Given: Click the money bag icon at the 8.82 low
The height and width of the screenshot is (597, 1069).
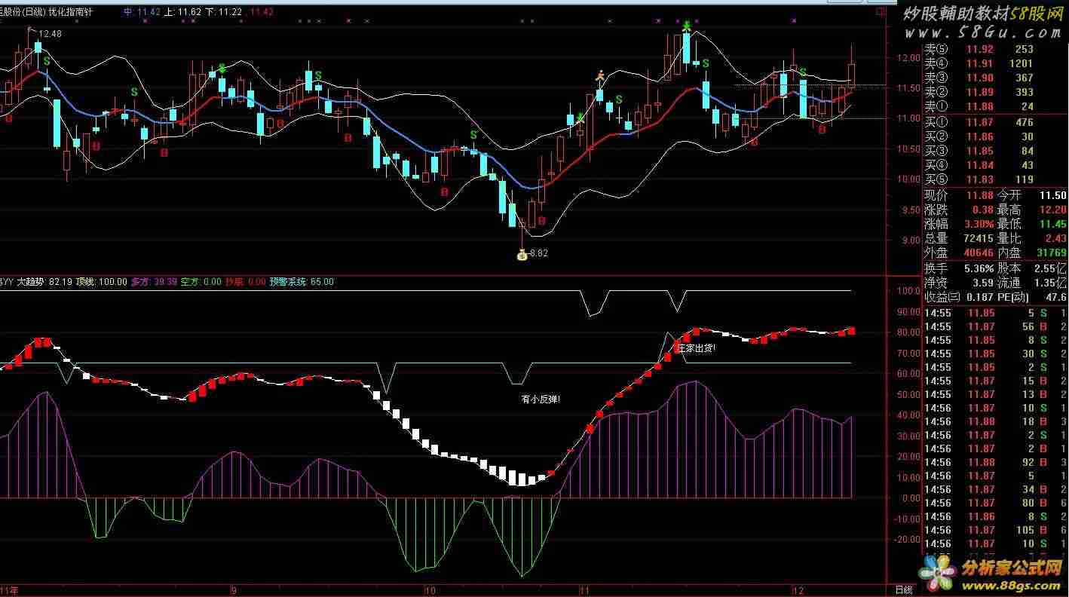Looking at the screenshot, I should [x=522, y=255].
